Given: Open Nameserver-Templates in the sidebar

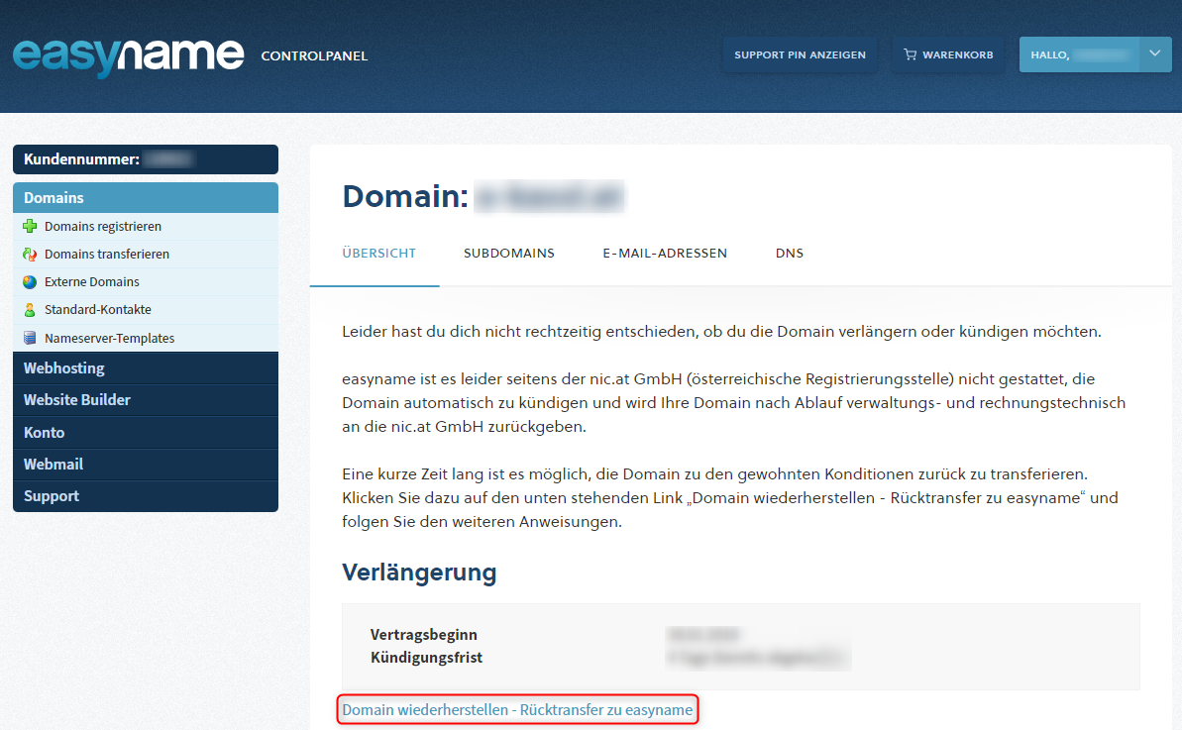Looking at the screenshot, I should click(146, 338).
